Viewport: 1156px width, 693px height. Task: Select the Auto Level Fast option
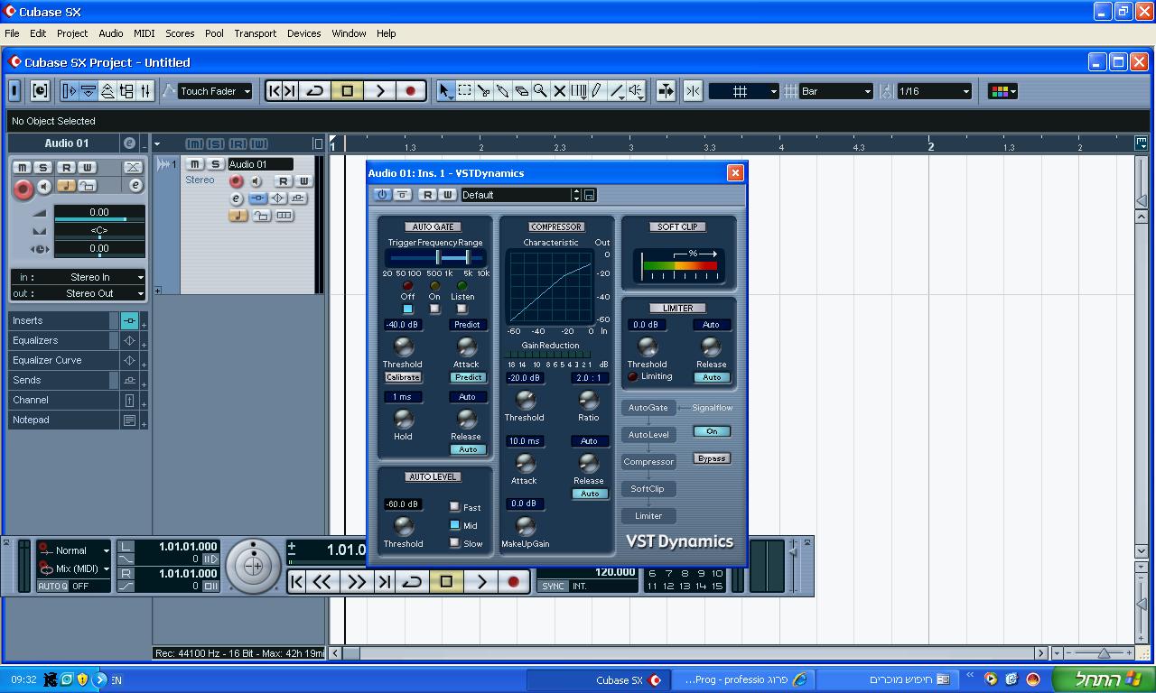(x=454, y=507)
